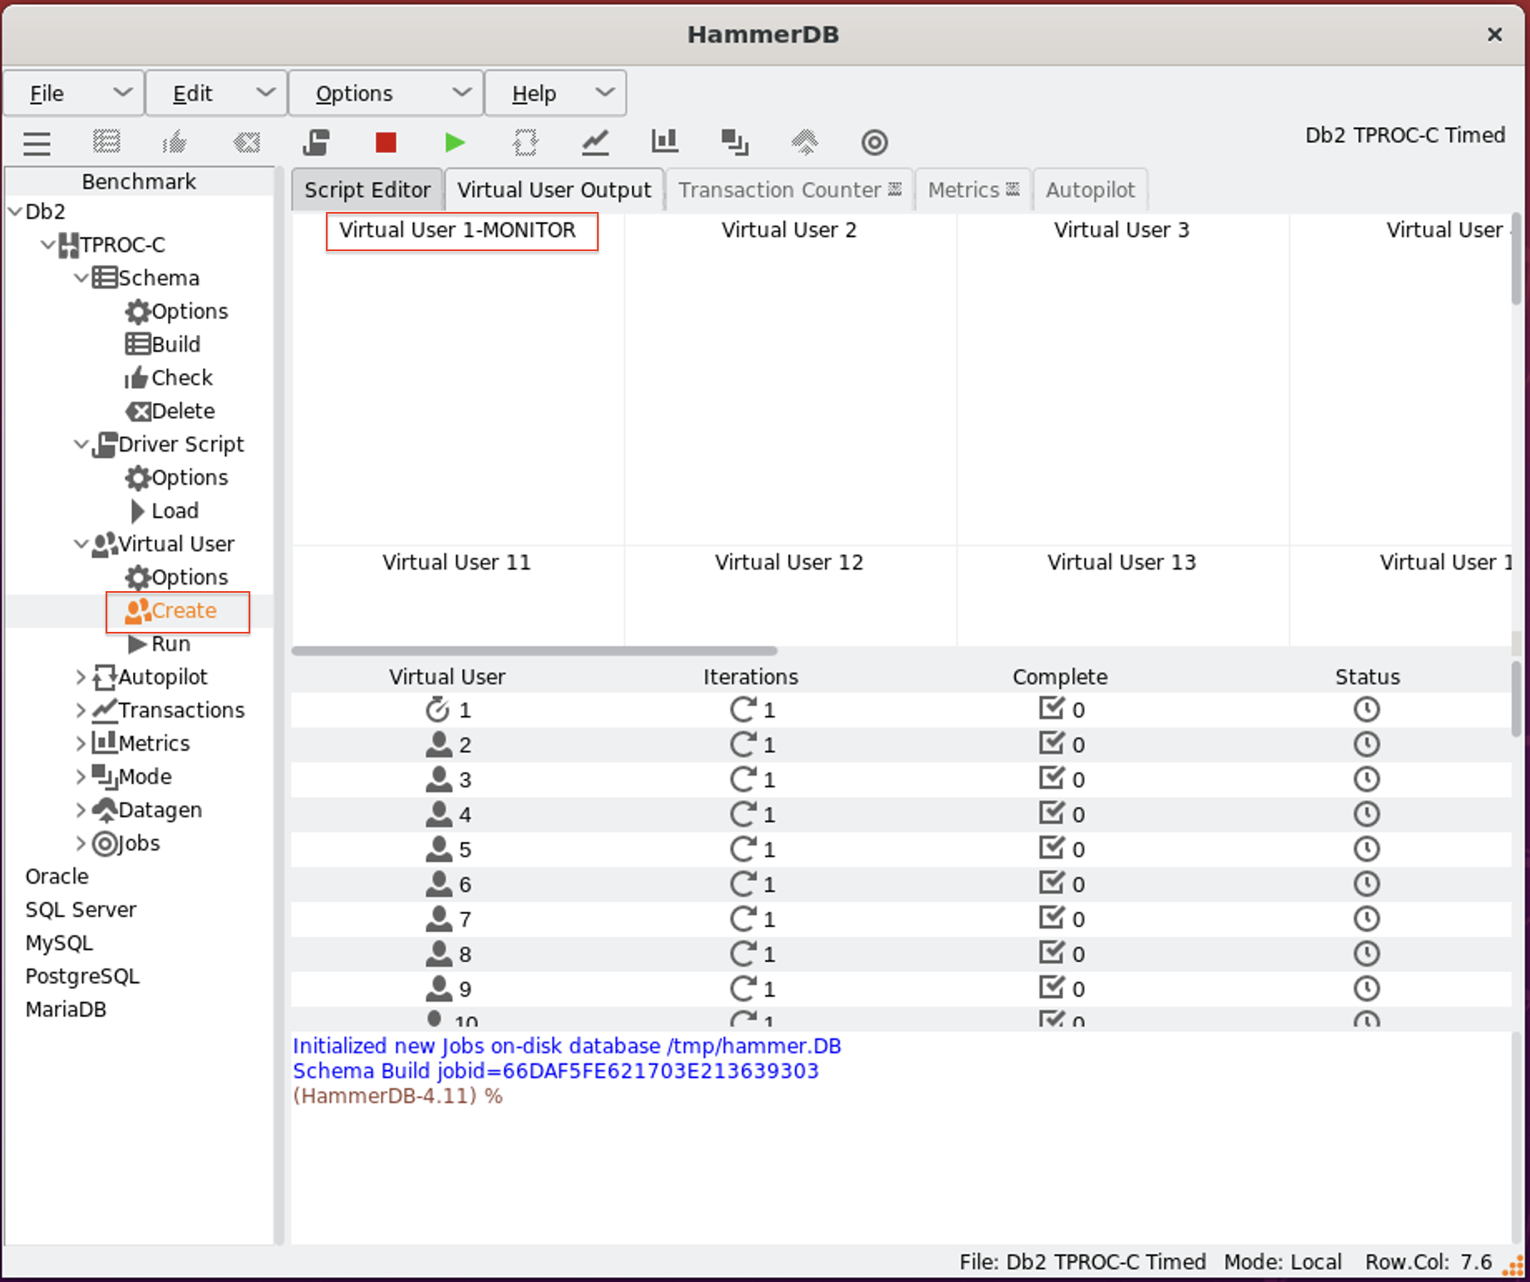Switch to the Script Editor tab

tap(367, 190)
